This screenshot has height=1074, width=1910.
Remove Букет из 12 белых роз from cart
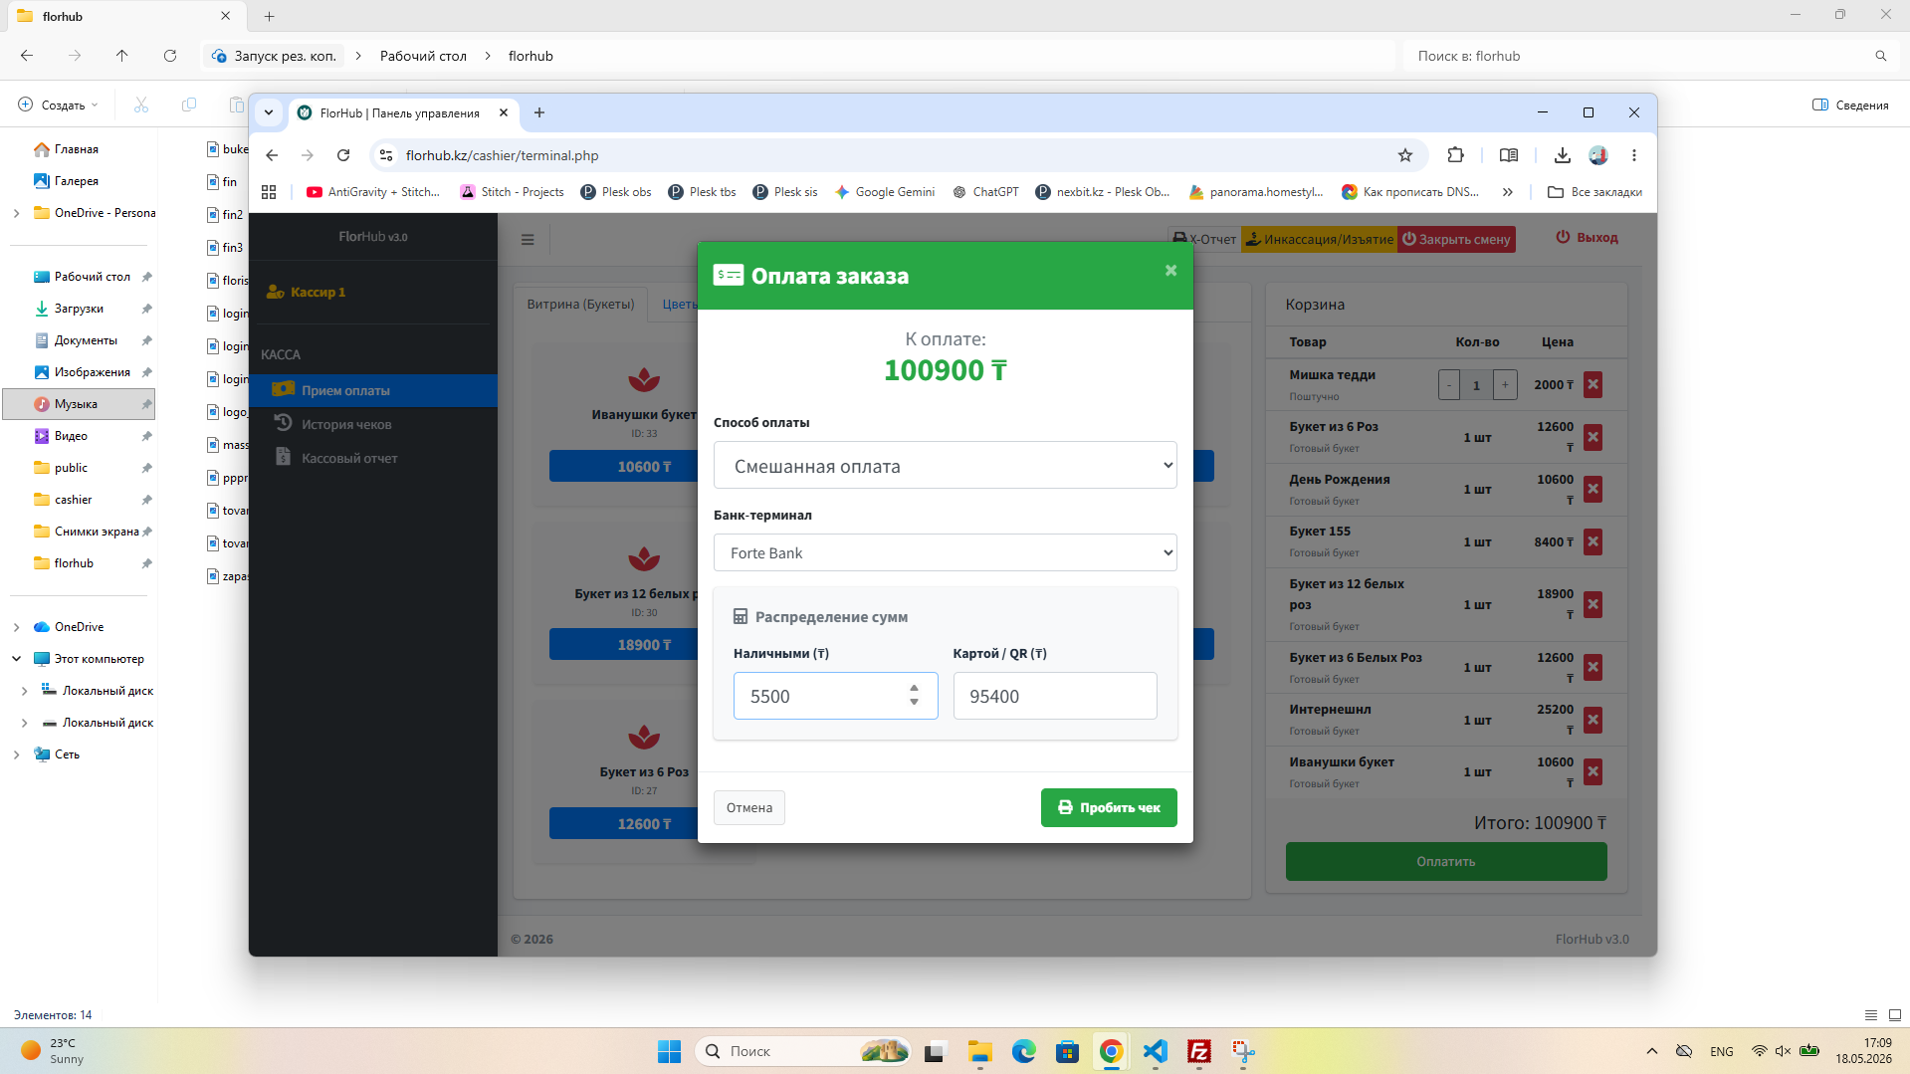click(x=1592, y=604)
